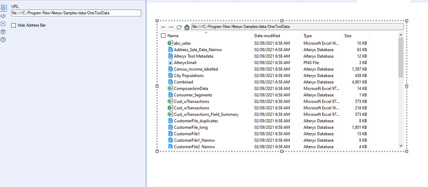Viewport: 428px width, 187px height.
Task: Select Cust_wTransactions file sized 218 KB
Action: (x=191, y=108)
